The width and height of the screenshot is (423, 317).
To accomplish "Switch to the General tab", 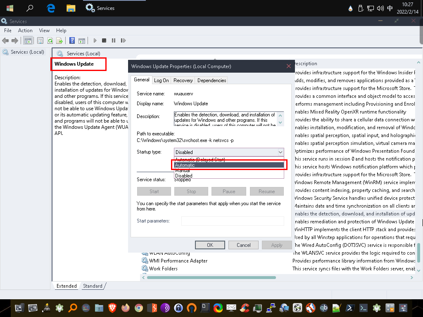I will tap(142, 80).
